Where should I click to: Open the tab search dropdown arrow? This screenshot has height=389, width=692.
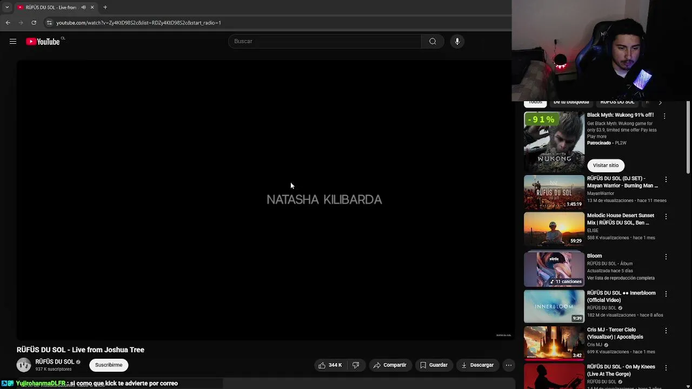tap(6, 7)
